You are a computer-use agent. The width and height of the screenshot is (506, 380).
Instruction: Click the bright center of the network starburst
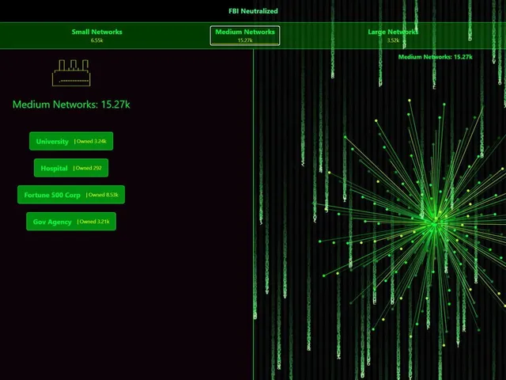(434, 223)
